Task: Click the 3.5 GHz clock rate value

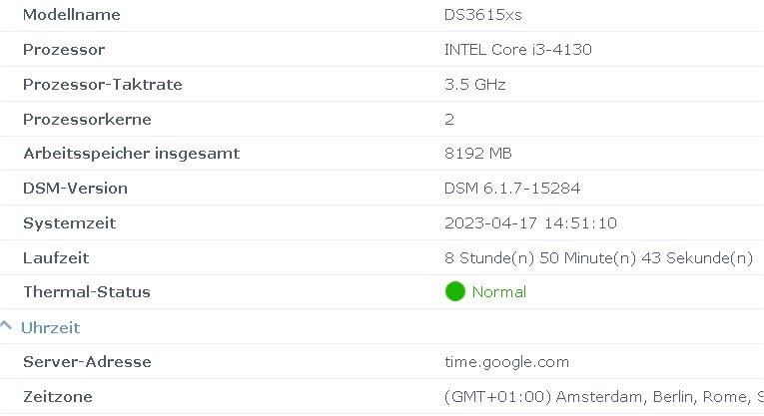Action: (475, 84)
